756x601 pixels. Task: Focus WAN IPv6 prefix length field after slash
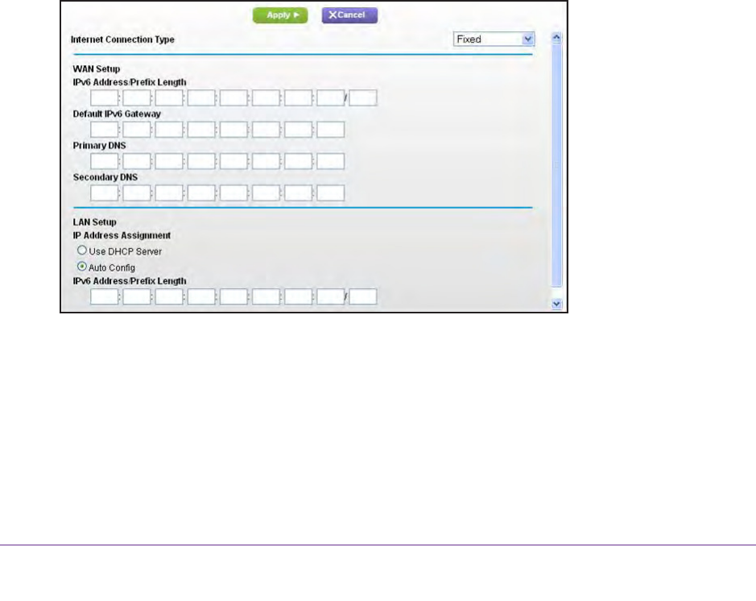point(362,98)
